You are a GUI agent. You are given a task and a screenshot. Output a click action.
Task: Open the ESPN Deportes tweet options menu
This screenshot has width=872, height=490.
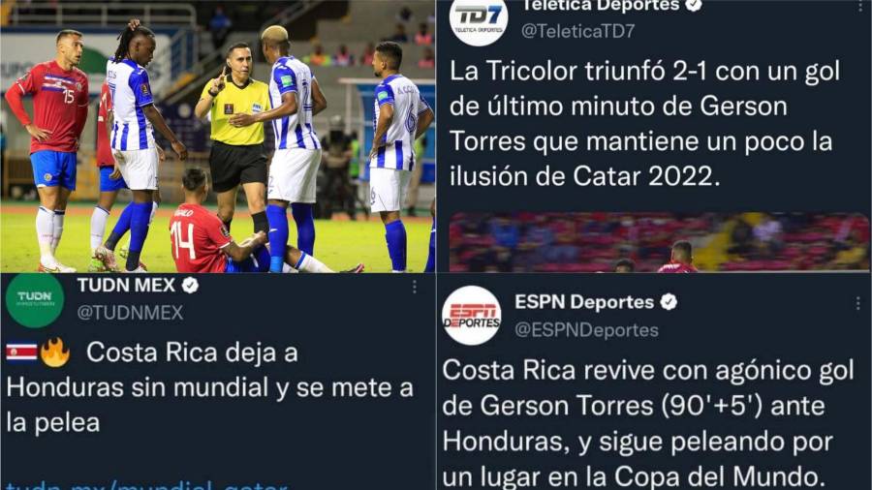[858, 303]
